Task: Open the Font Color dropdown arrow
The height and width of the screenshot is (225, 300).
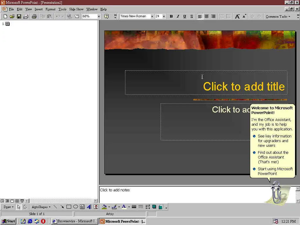Action: coord(129,207)
